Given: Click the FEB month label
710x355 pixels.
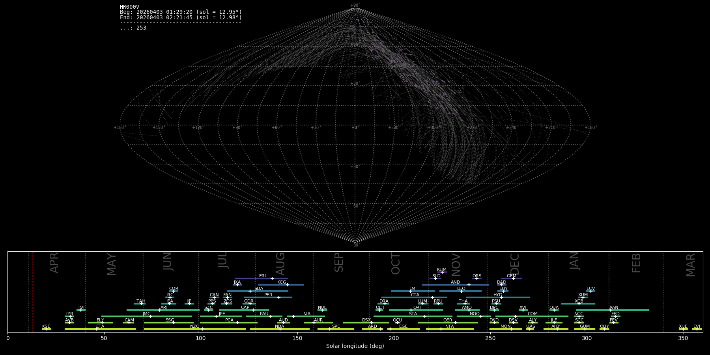Looking at the screenshot, I should [636, 263].
